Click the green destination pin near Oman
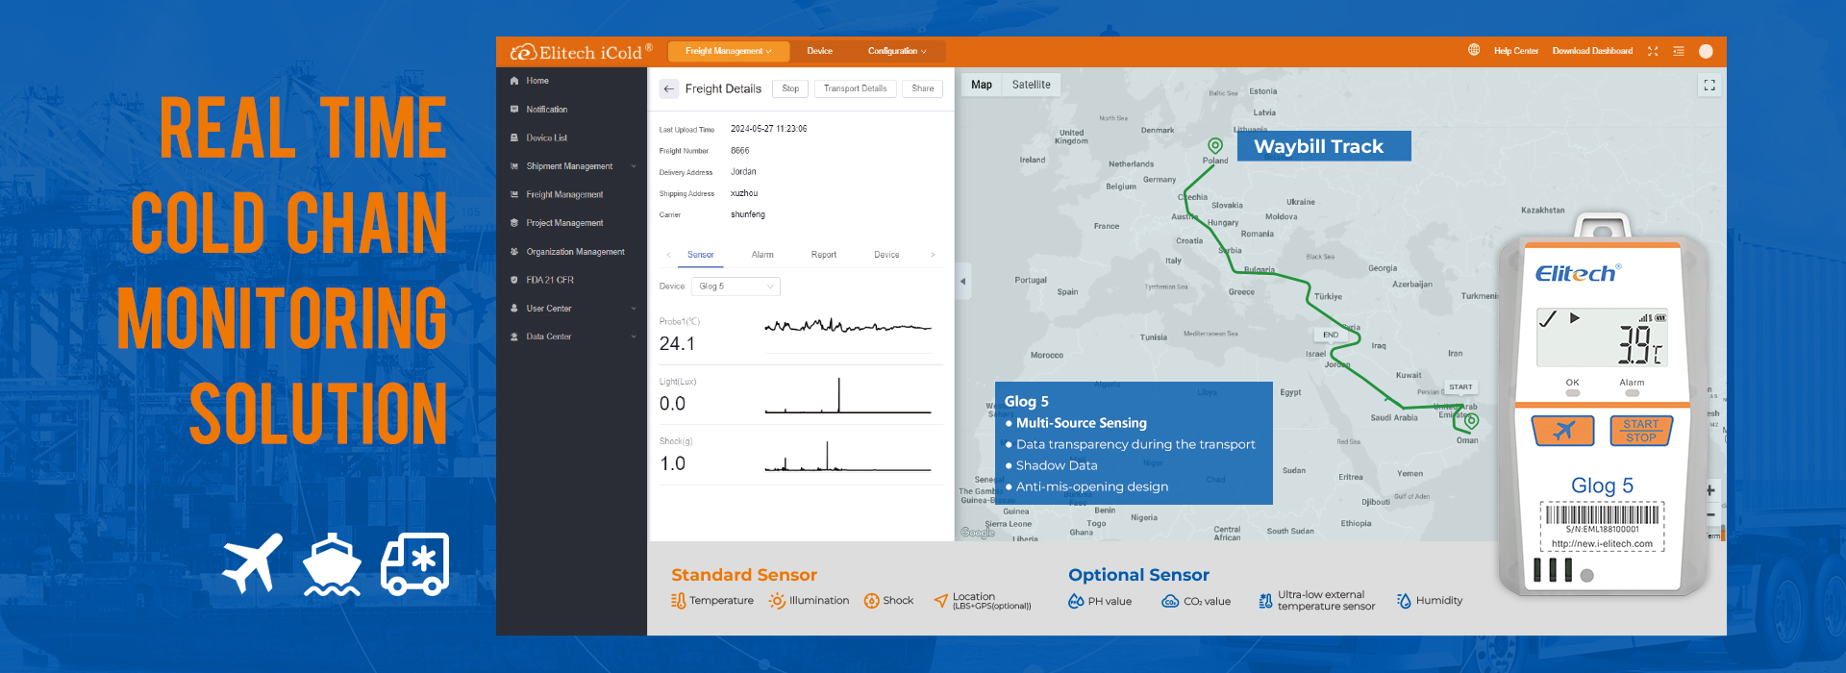 tap(1471, 421)
